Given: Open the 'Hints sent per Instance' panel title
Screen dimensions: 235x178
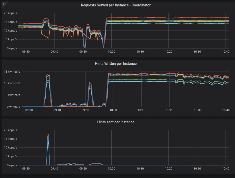Looking at the screenshot, I should pos(116,122).
